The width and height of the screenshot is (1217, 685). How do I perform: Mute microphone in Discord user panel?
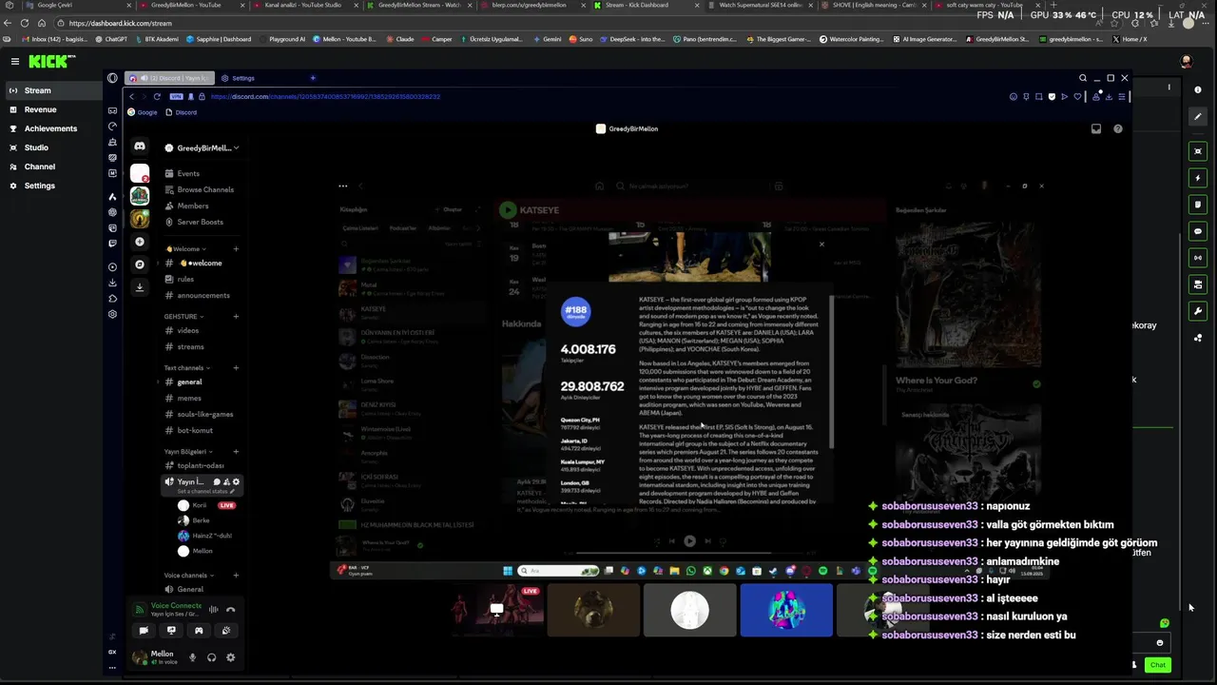192,656
